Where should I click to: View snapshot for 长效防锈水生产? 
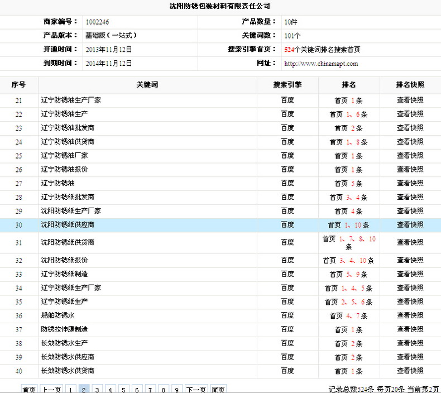tap(410, 343)
